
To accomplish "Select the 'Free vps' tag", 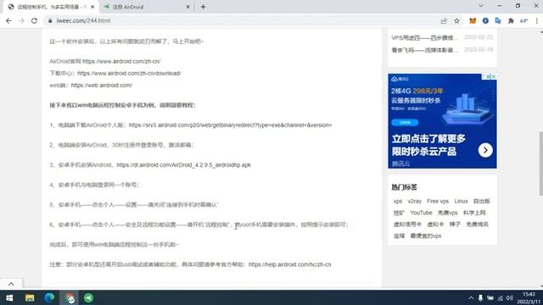I will coord(438,201).
